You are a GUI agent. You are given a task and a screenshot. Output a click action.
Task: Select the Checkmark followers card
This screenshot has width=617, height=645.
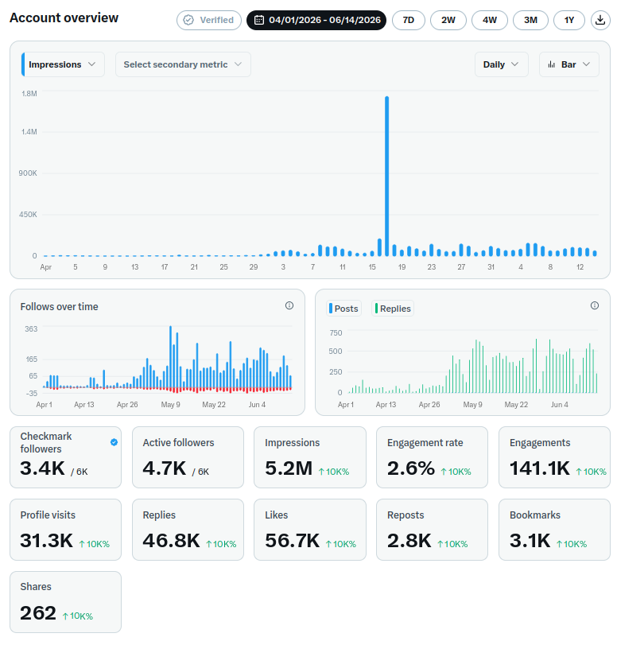tap(66, 457)
